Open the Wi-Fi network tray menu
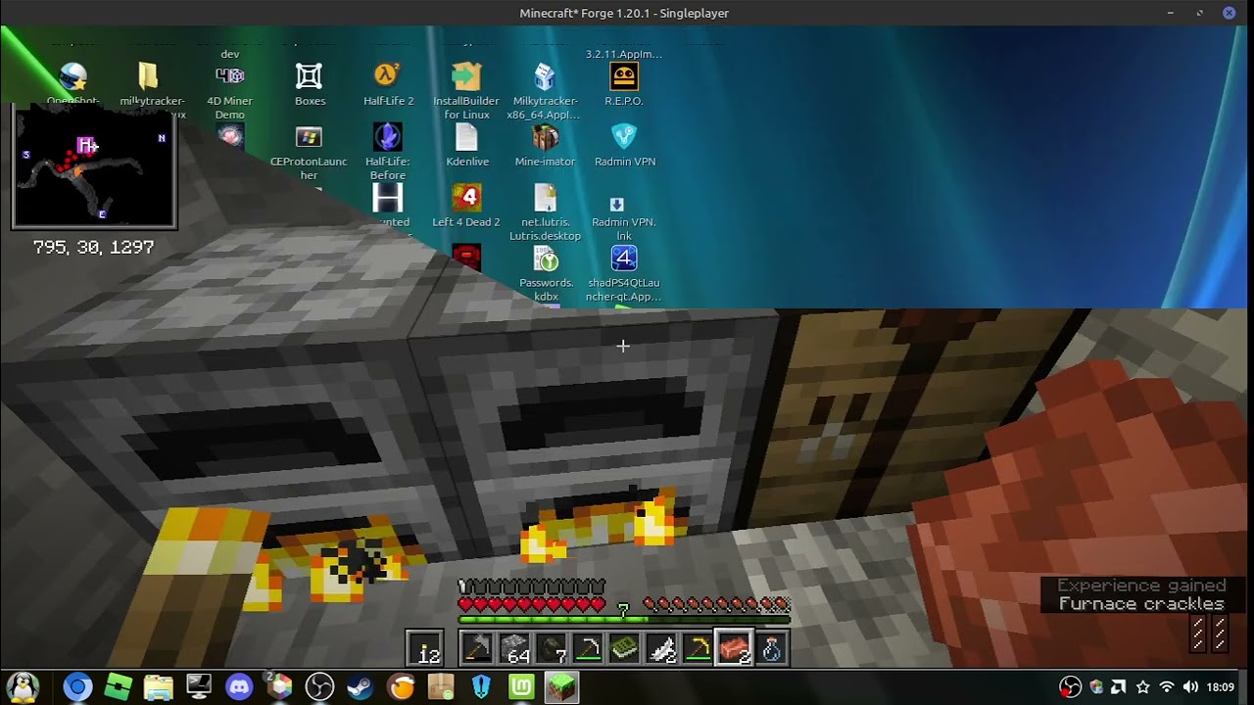The height and width of the screenshot is (705, 1254). (1166, 687)
